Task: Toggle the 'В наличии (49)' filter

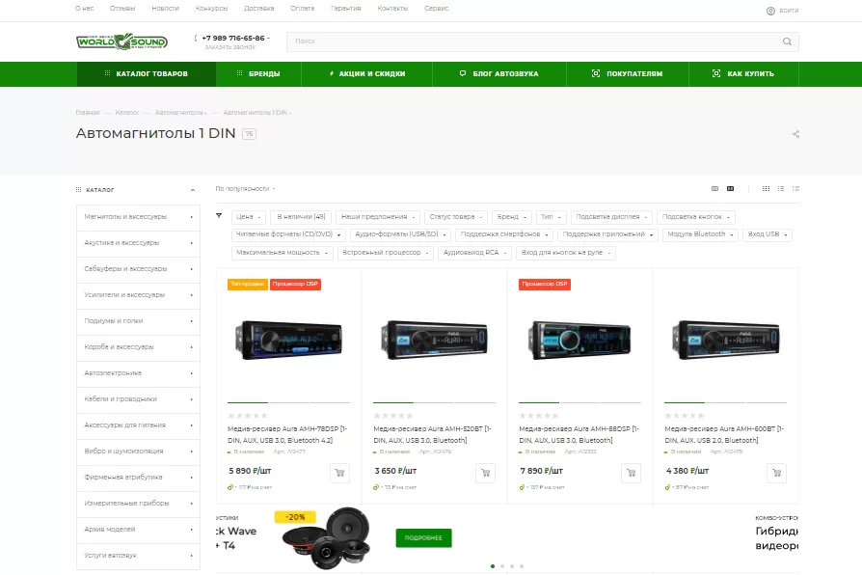Action: pos(301,217)
